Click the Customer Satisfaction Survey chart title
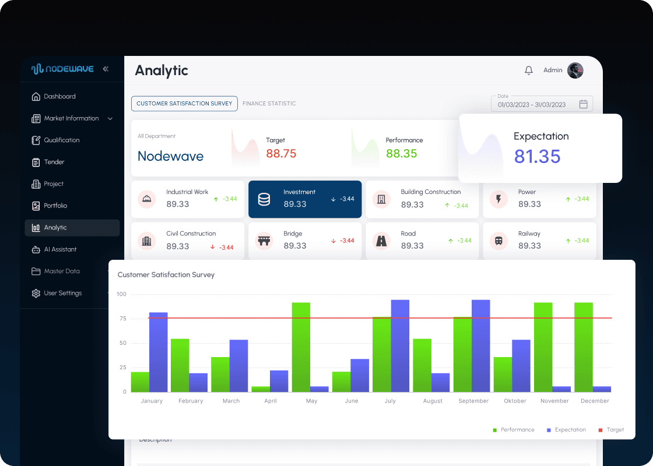Screen dimensions: 653x466 tap(166, 275)
